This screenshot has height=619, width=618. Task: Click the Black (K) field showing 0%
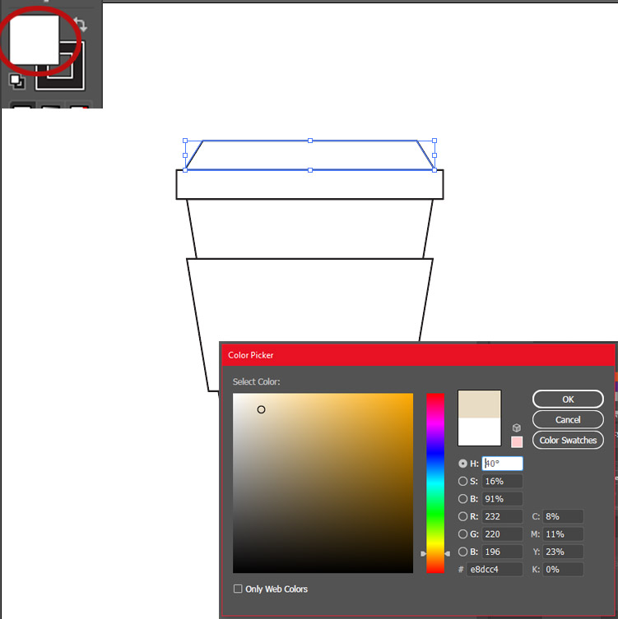[563, 570]
